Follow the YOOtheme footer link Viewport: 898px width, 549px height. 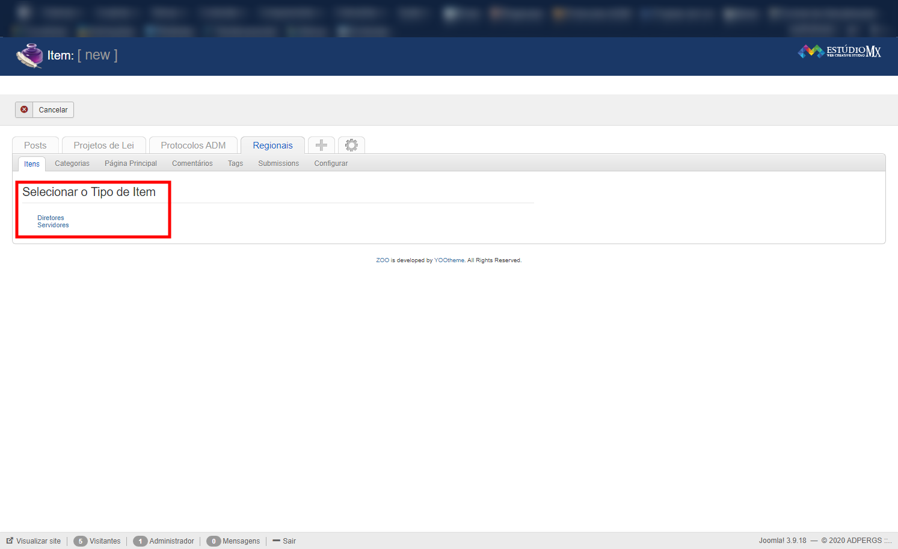tap(449, 260)
